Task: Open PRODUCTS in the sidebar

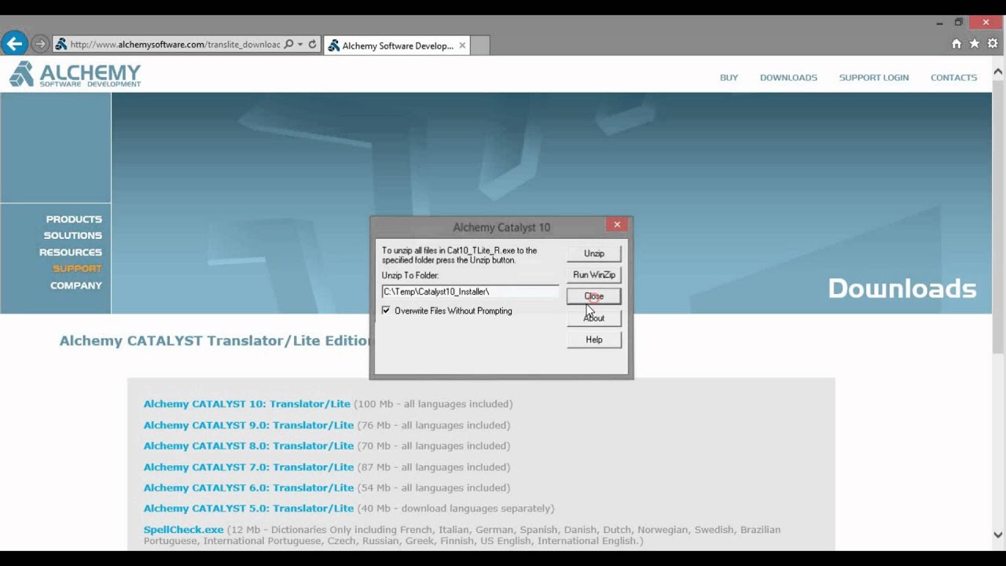Action: (x=74, y=219)
